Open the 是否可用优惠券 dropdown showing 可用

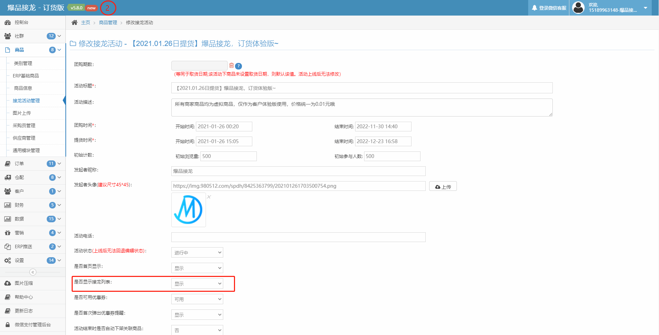pyautogui.click(x=197, y=299)
